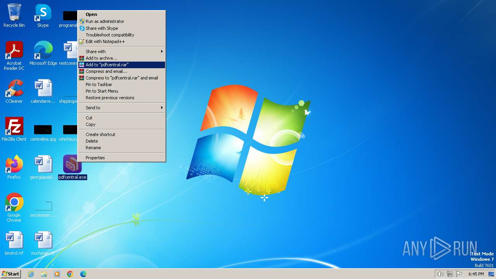This screenshot has height=279, width=496.
Task: Select the CCleaner desktop icon
Action: point(14,91)
